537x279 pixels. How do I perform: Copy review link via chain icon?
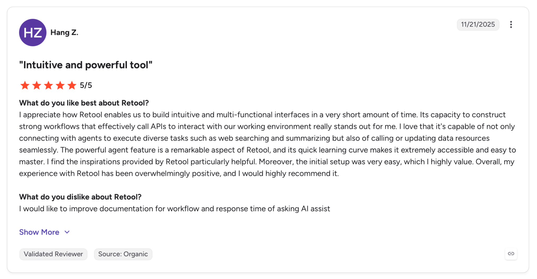[511, 254]
